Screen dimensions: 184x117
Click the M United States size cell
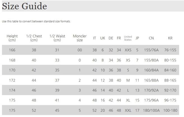pyautogui.click(x=128, y=80)
